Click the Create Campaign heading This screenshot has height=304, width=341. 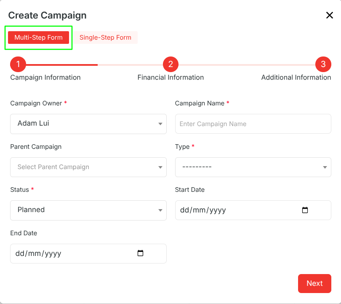[48, 15]
